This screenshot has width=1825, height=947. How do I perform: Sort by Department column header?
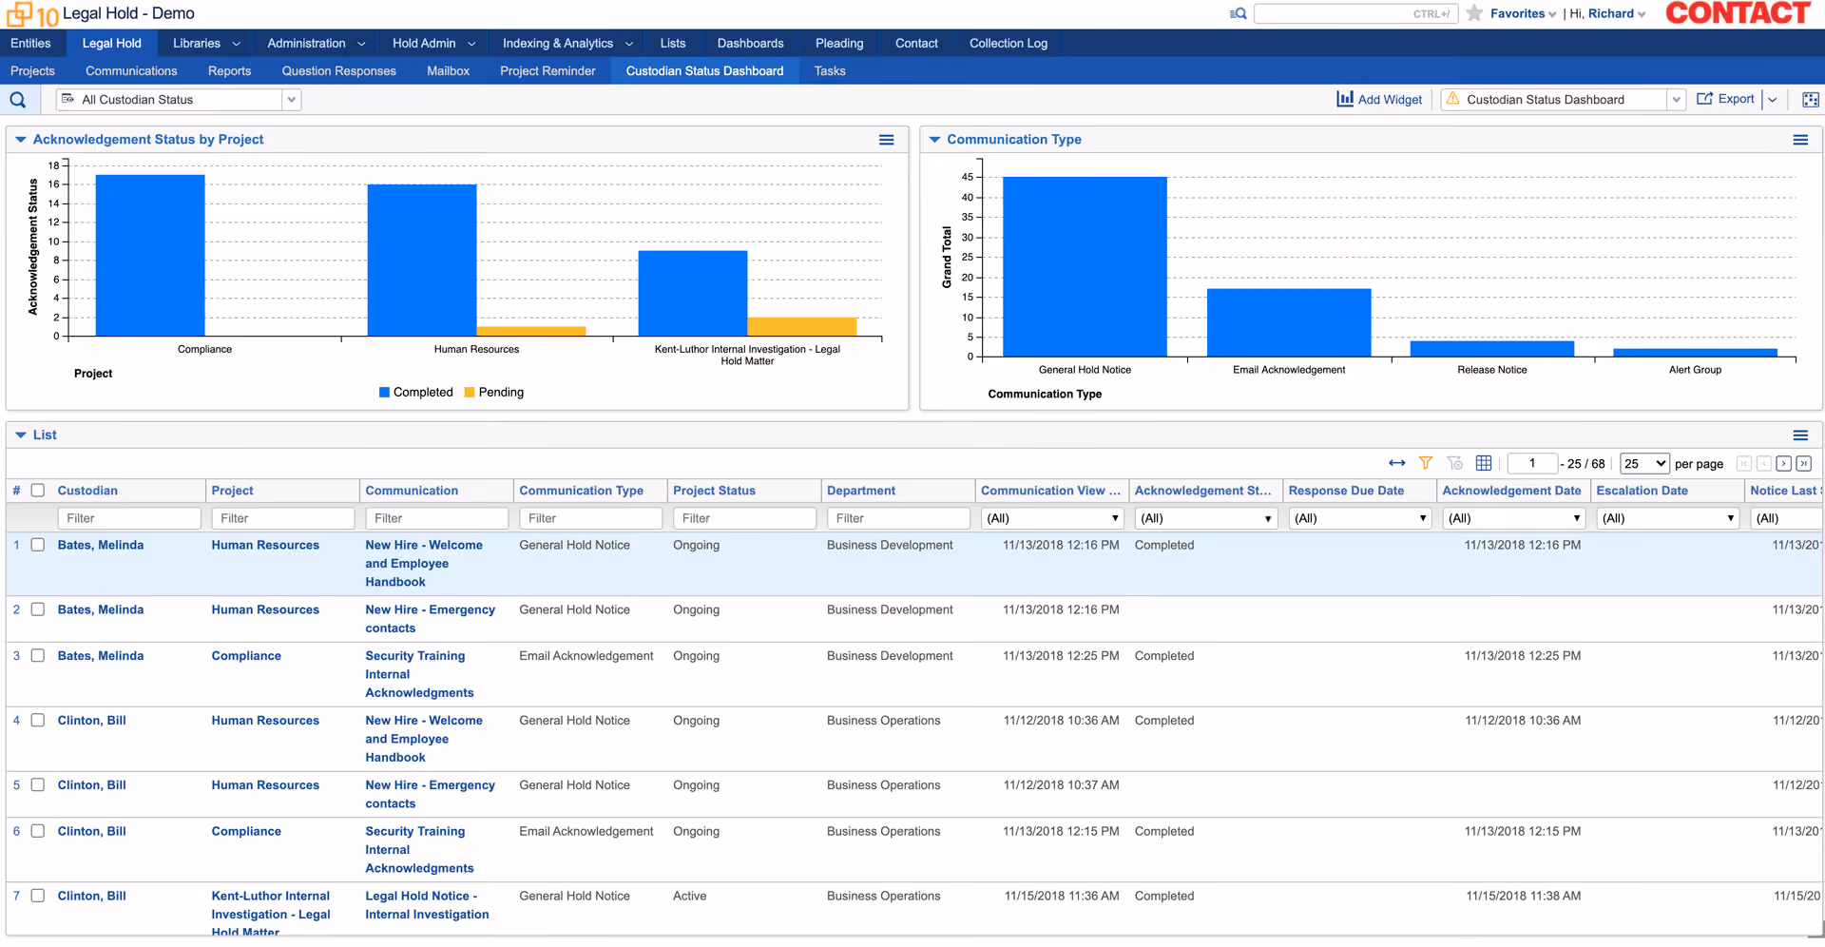coord(861,491)
